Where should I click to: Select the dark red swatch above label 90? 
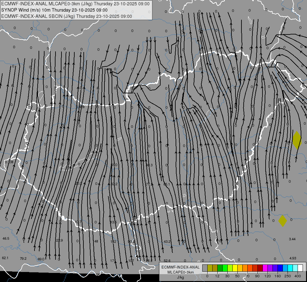point(260,268)
